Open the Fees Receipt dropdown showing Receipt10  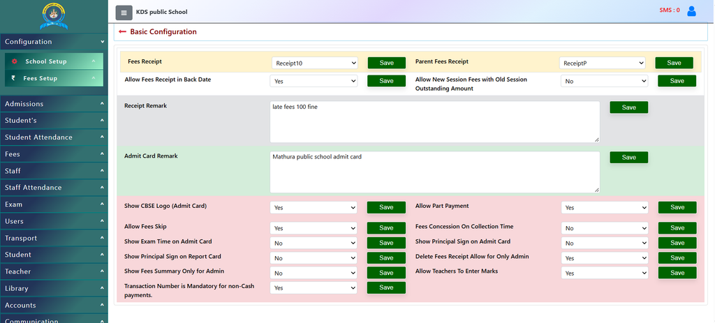click(315, 63)
